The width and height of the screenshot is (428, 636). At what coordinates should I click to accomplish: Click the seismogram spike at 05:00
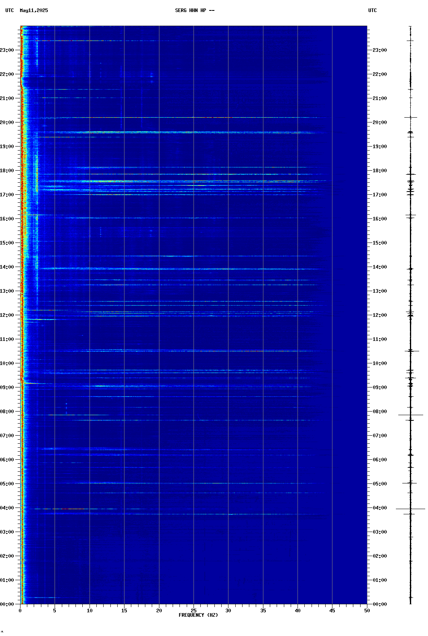410,483
